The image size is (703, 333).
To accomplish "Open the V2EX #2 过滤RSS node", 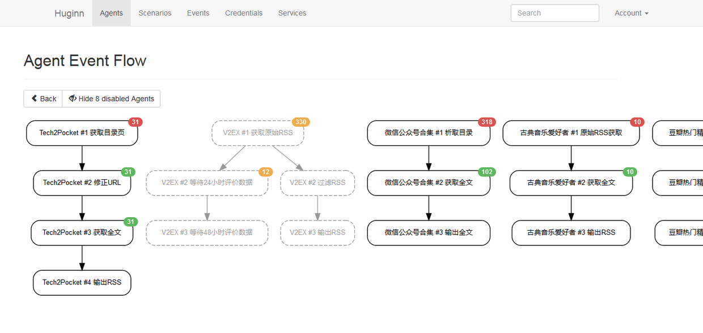I will click(x=317, y=183).
